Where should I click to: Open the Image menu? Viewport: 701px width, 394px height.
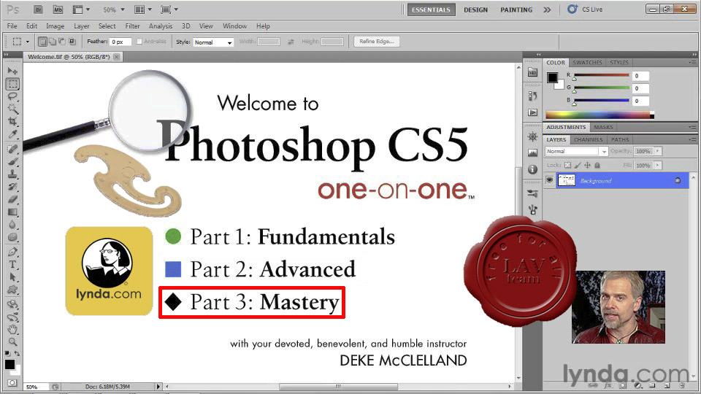(x=55, y=26)
